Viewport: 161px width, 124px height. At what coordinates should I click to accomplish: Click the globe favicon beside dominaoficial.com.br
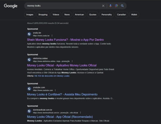click(x=29, y=111)
